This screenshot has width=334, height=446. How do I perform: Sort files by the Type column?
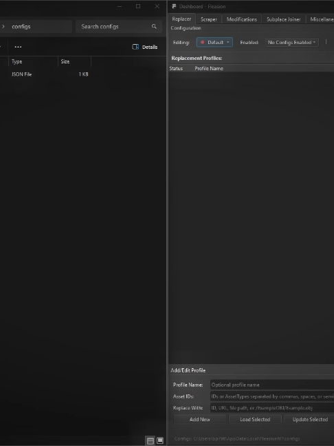coord(34,61)
